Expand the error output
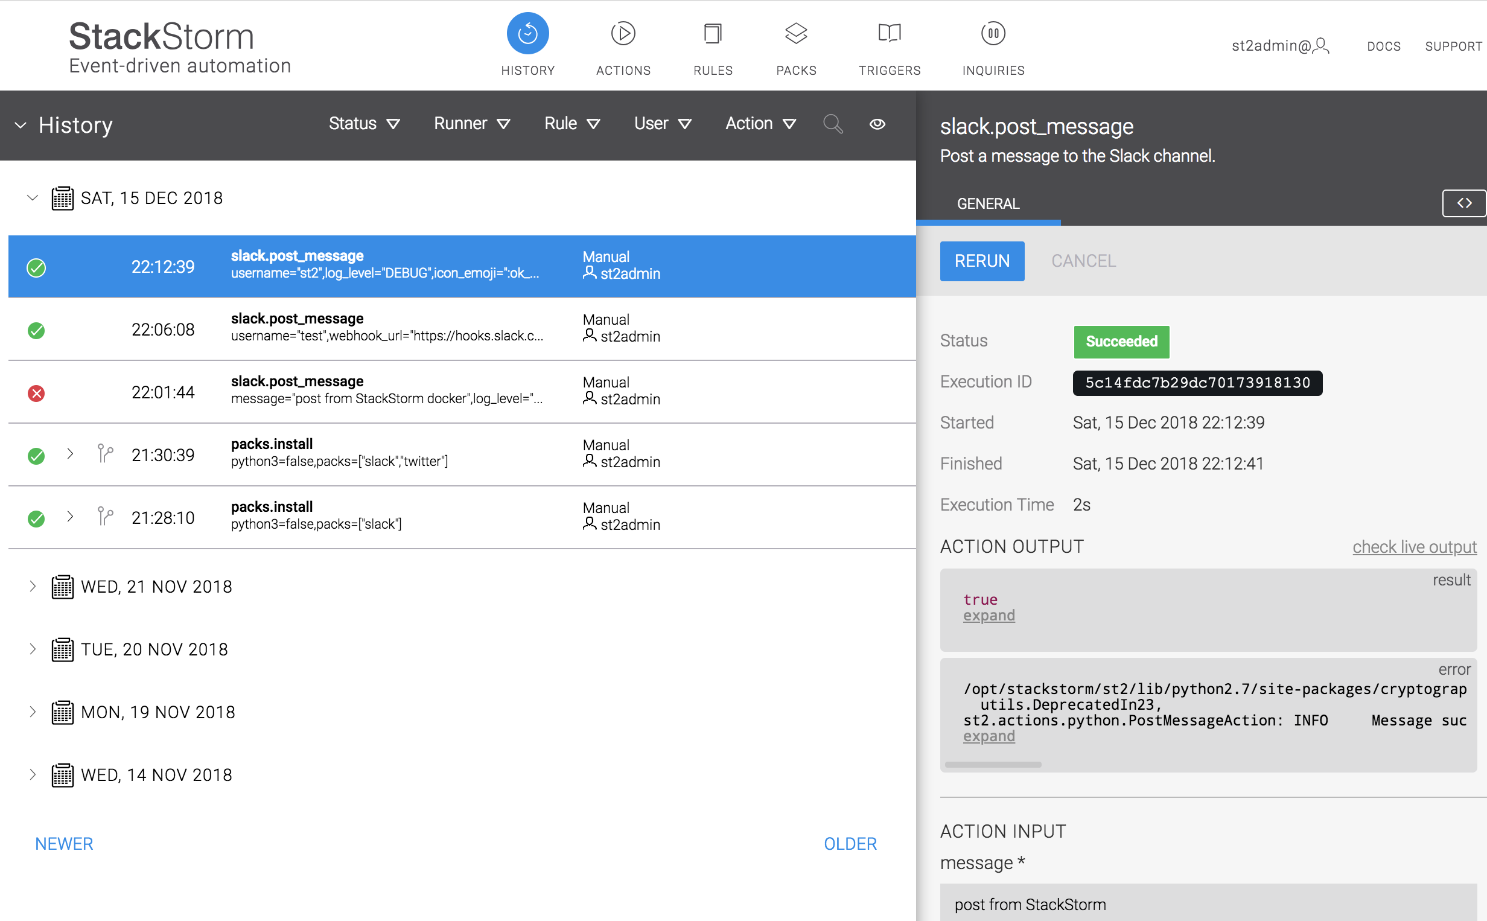 pos(989,736)
